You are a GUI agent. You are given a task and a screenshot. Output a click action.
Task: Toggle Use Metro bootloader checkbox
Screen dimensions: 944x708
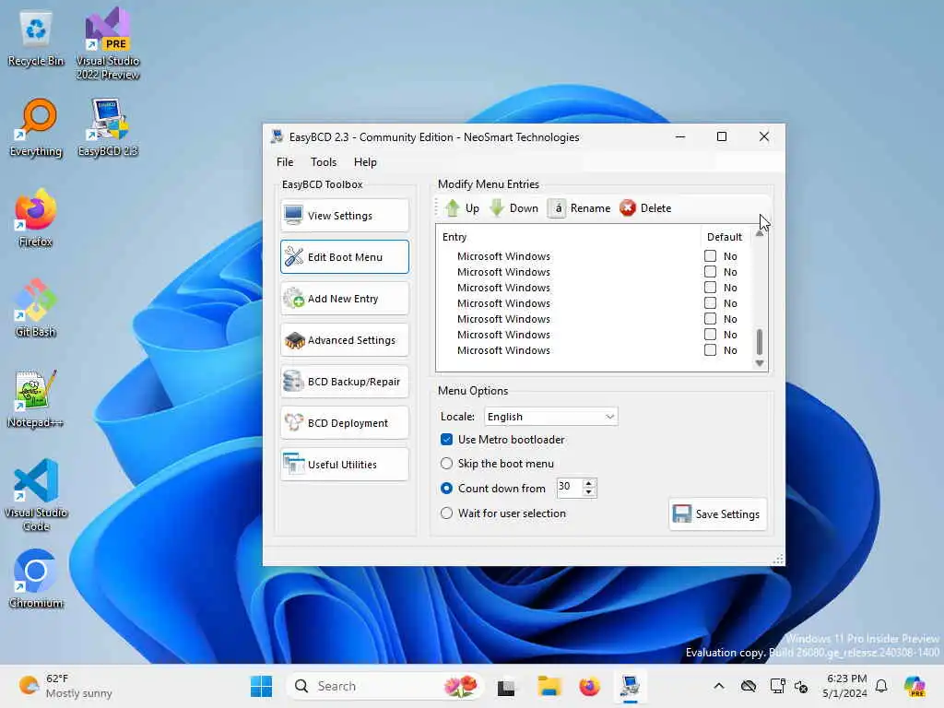point(446,440)
